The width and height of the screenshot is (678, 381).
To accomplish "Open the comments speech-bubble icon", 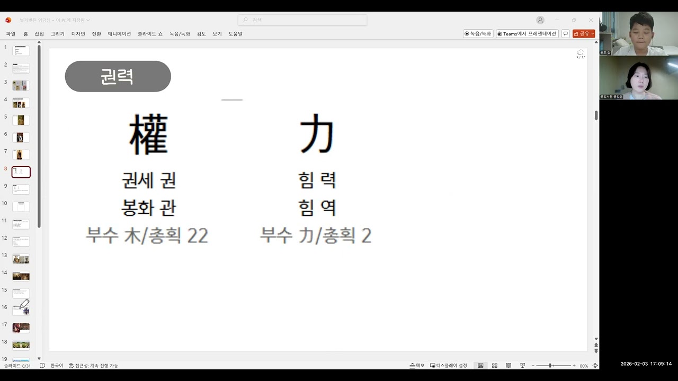I will click(x=566, y=33).
